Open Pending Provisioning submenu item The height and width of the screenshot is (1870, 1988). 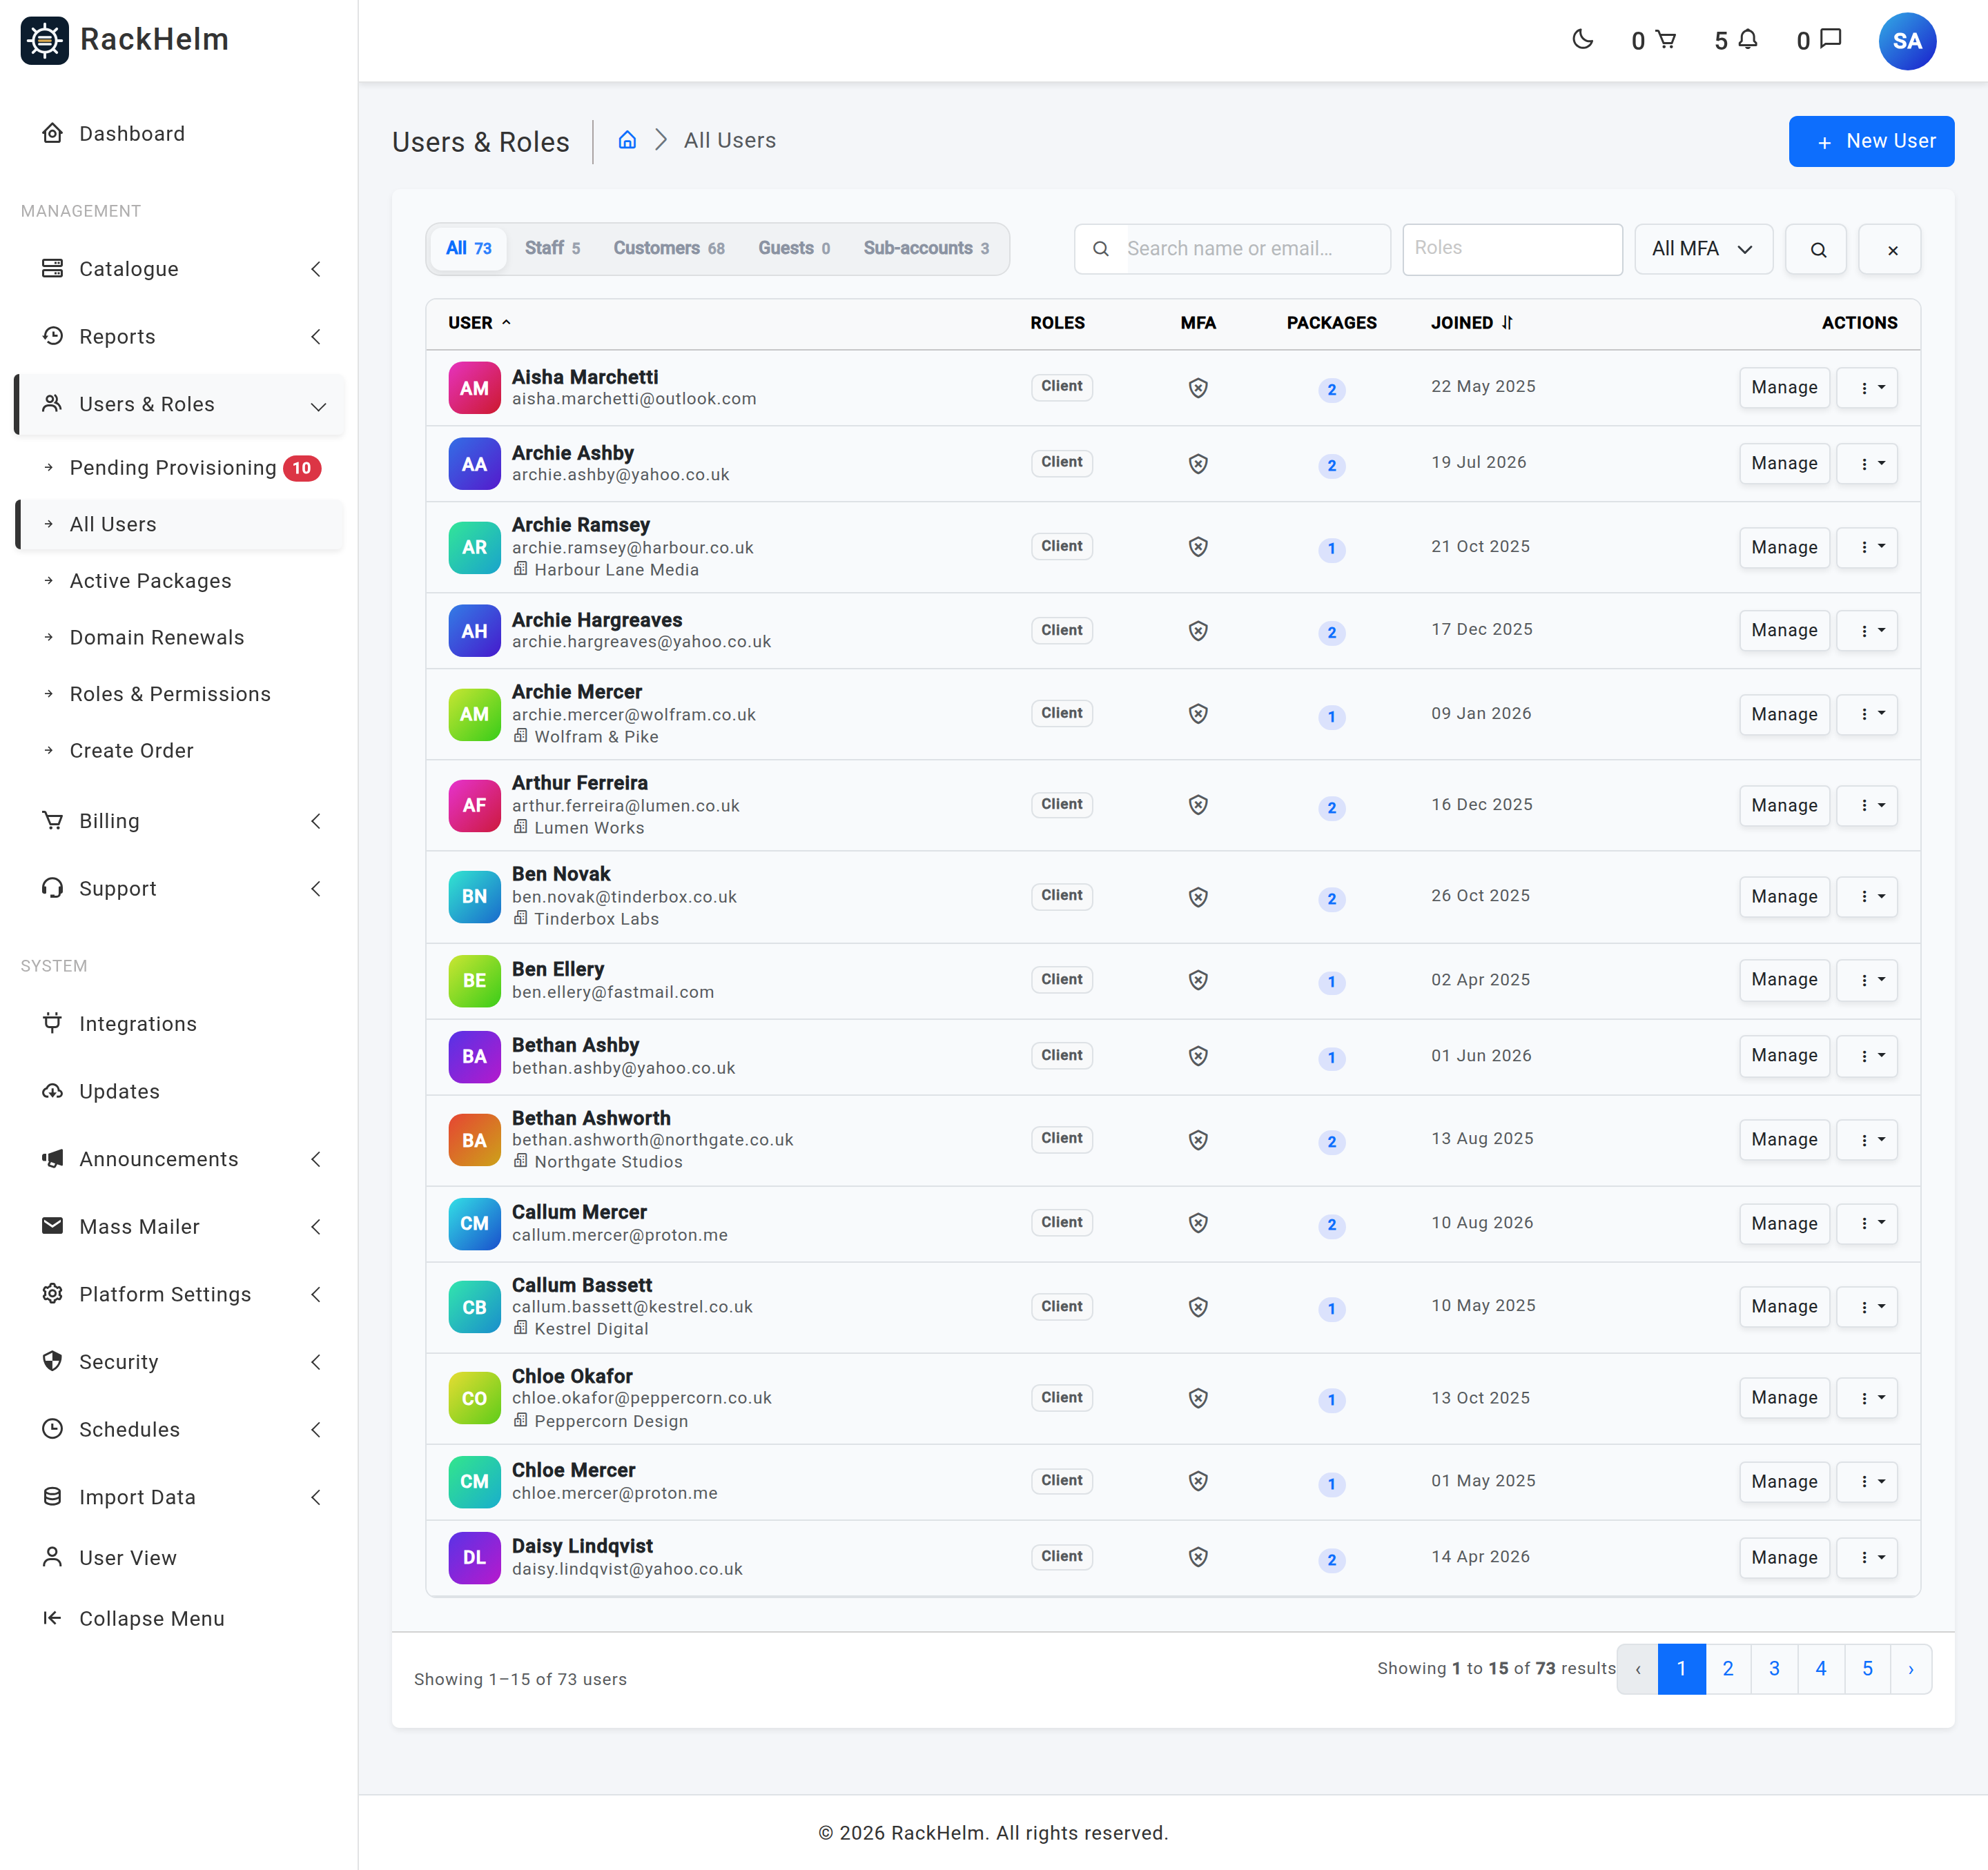[180, 468]
